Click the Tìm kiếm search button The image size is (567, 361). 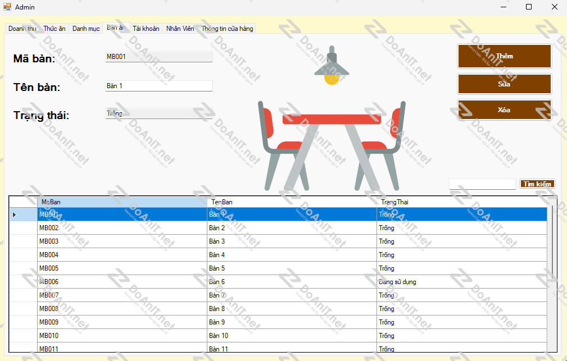[537, 184]
